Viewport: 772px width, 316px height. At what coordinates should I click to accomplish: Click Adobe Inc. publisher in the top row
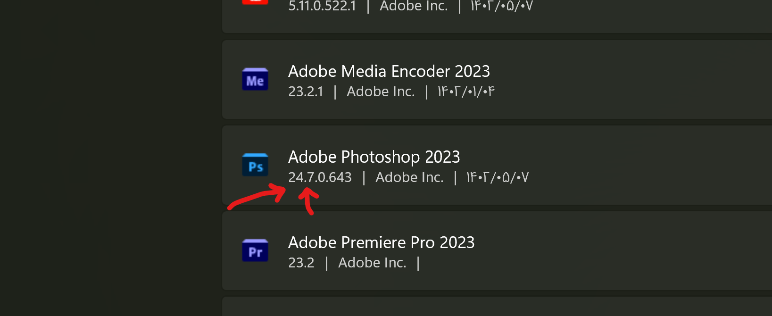tap(414, 6)
